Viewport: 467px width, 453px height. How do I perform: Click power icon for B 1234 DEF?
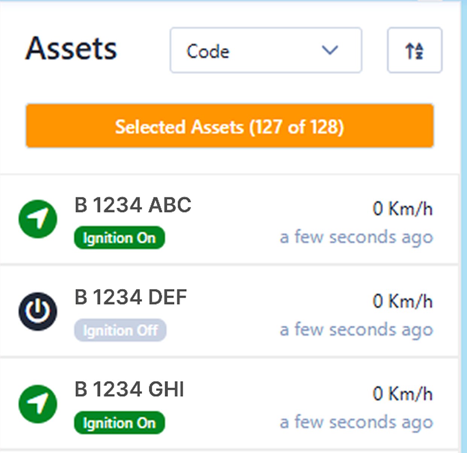point(38,311)
